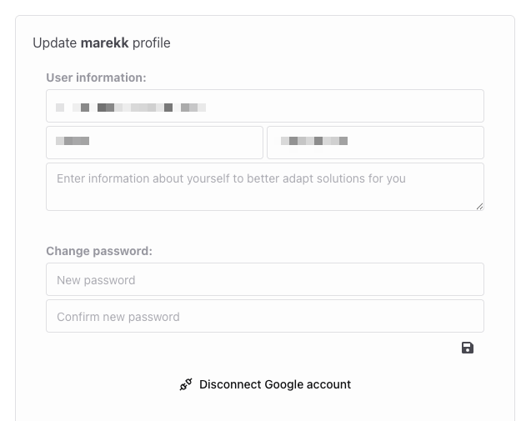Click the bold marekk username text

(104, 43)
